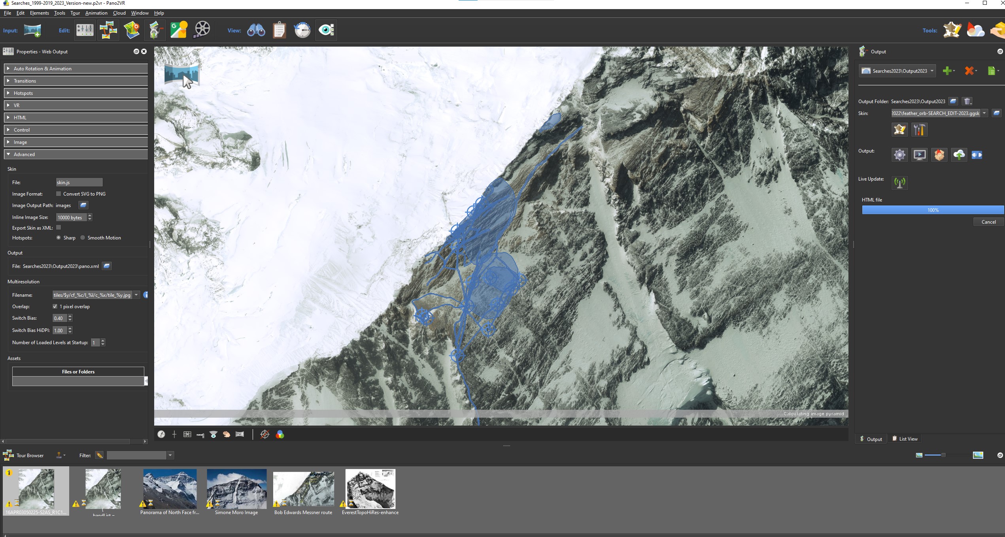
Task: Open the Properties mixer icon in Edit toolbar
Action: (x=85, y=30)
